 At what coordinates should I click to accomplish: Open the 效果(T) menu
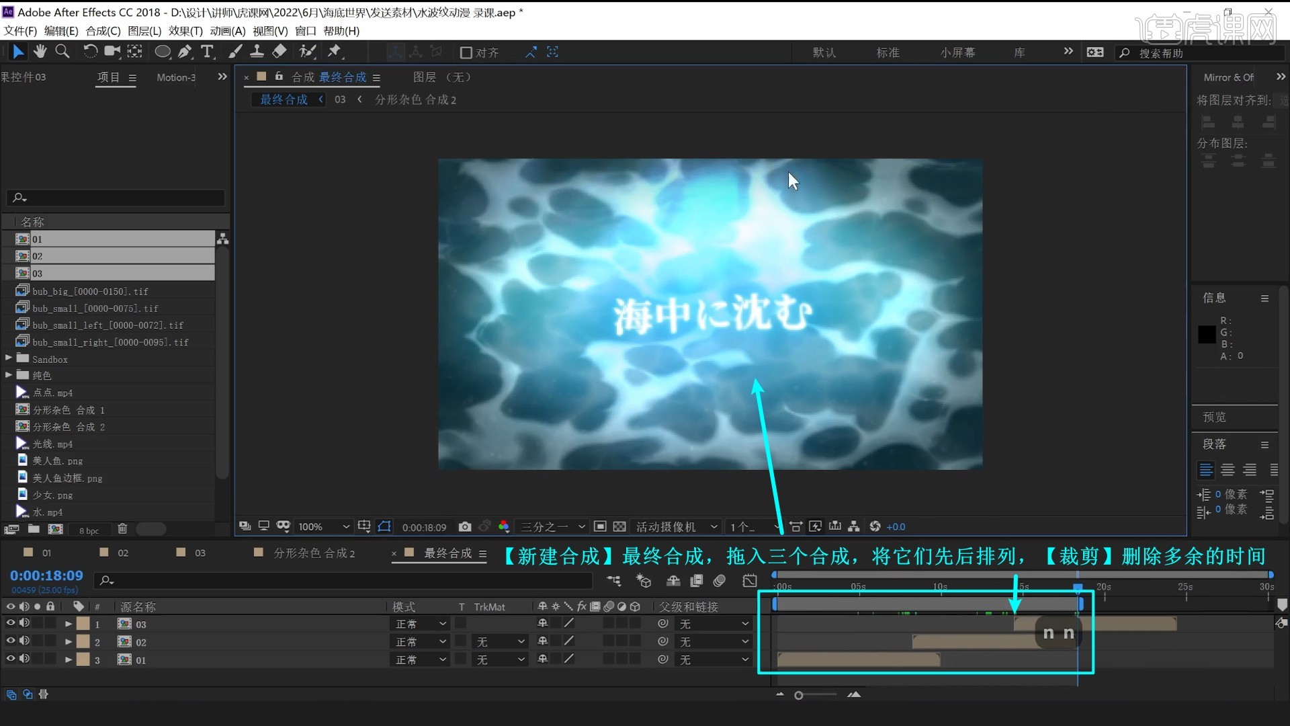[x=185, y=31]
